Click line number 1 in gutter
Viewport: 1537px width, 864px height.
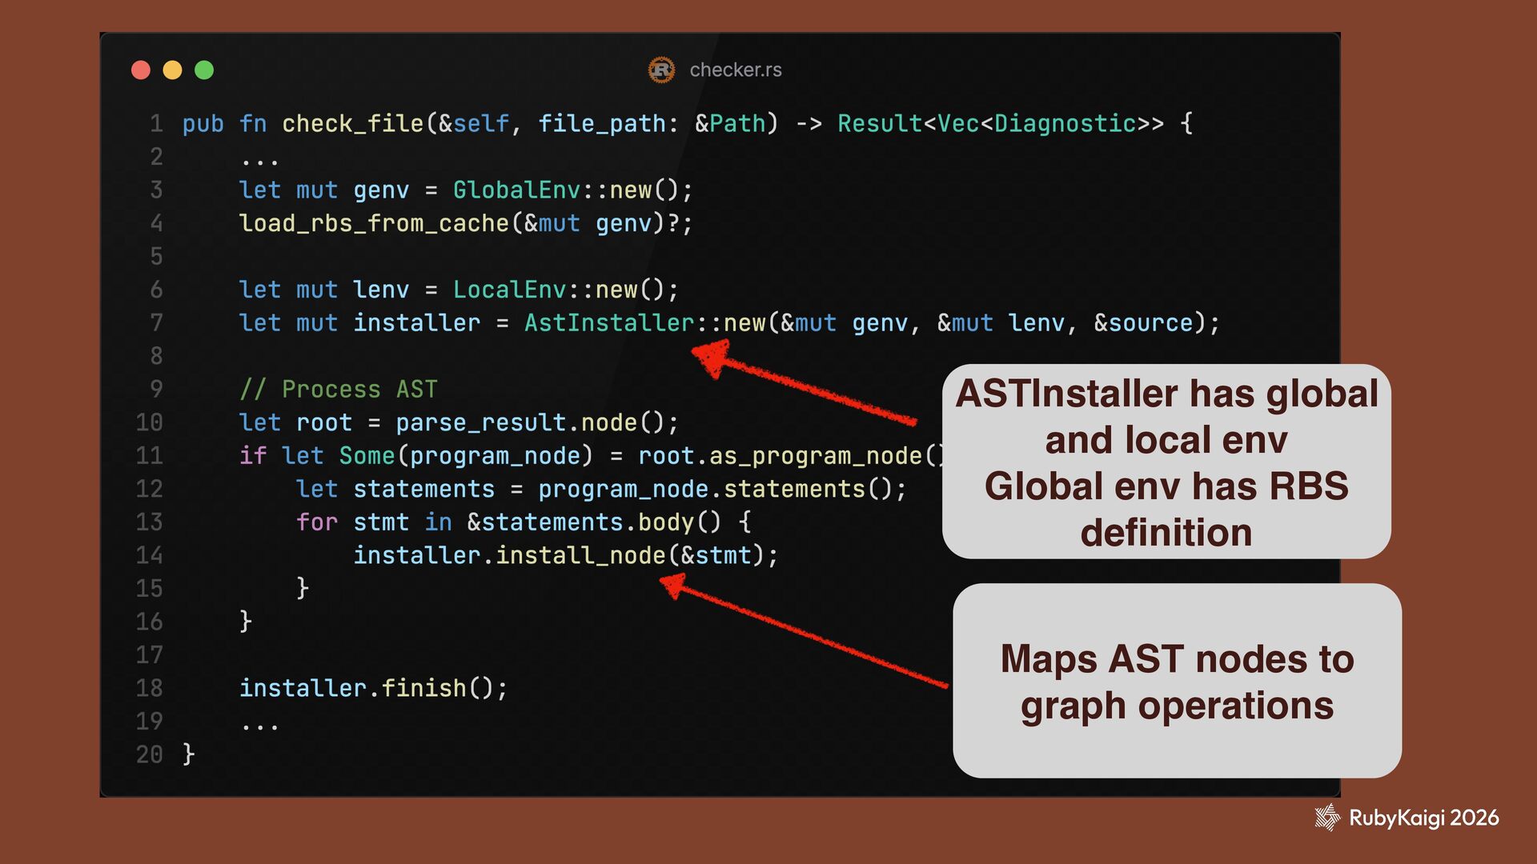tap(156, 124)
